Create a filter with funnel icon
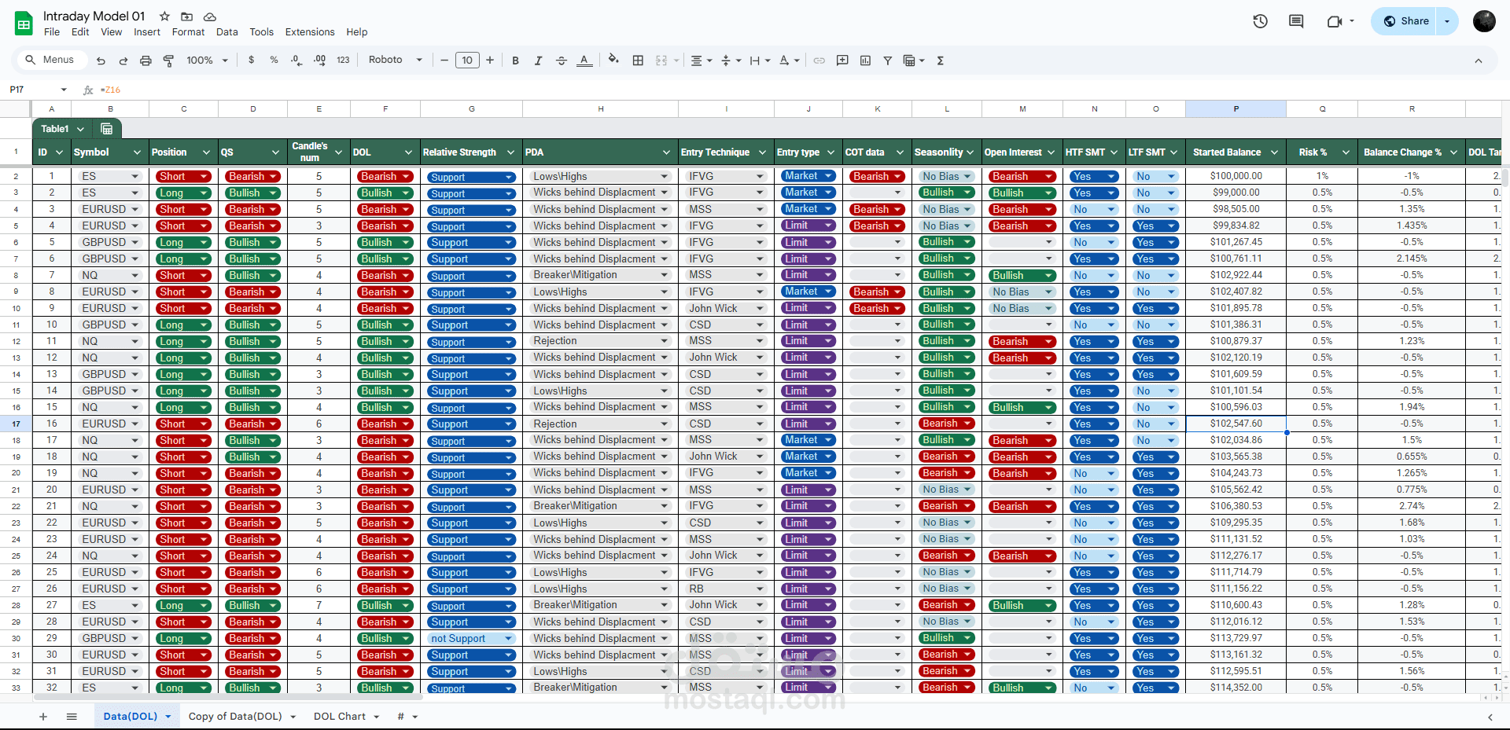The width and height of the screenshot is (1510, 730). pos(887,61)
